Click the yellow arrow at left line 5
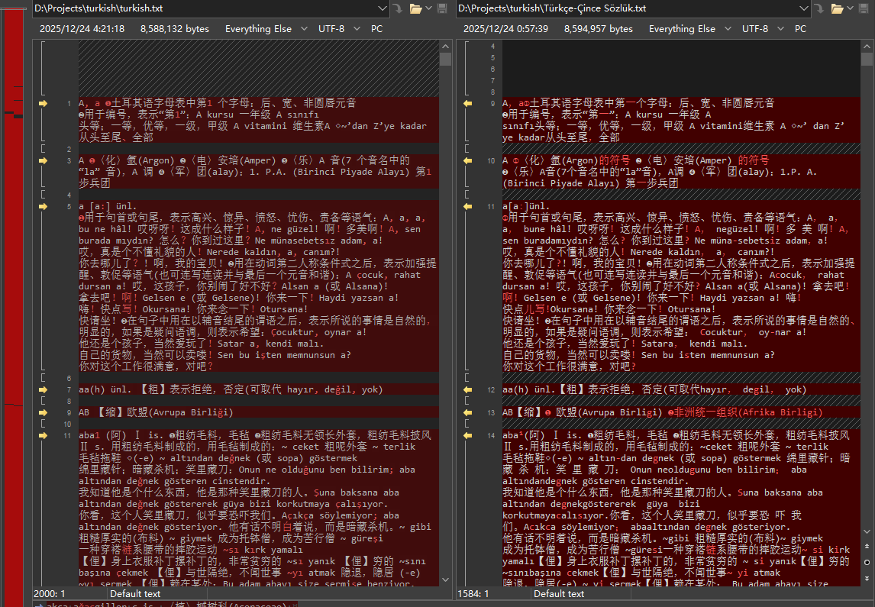The image size is (875, 607). point(44,206)
